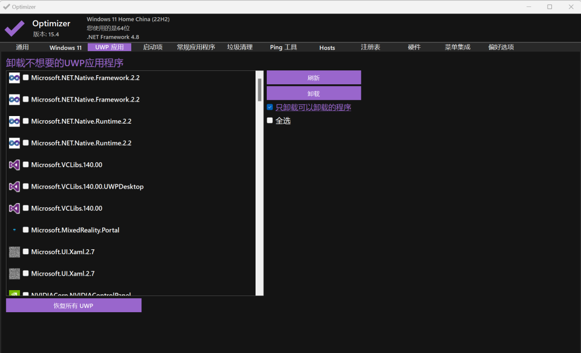
Task: Click the 卸载不想要的UWP应用程序 heading
Action: pos(65,63)
